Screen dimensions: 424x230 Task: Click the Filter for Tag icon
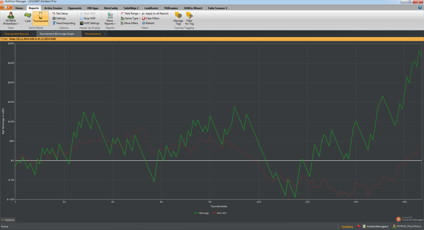pyautogui.click(x=189, y=18)
